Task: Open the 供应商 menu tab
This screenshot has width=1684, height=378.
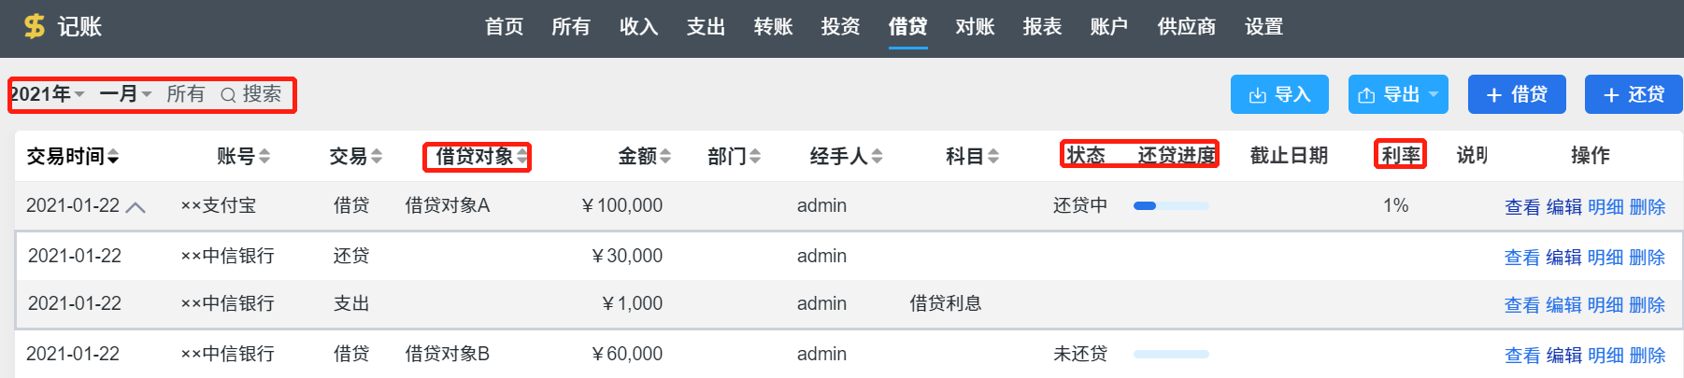Action: click(x=1187, y=26)
